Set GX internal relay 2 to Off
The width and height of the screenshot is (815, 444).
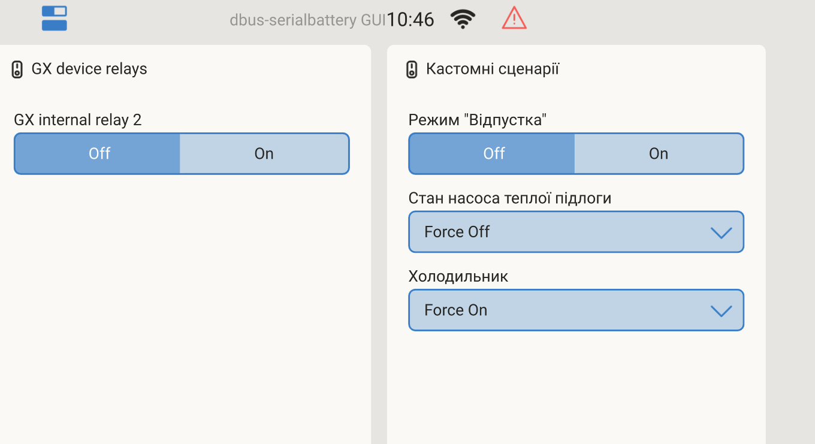coord(99,154)
